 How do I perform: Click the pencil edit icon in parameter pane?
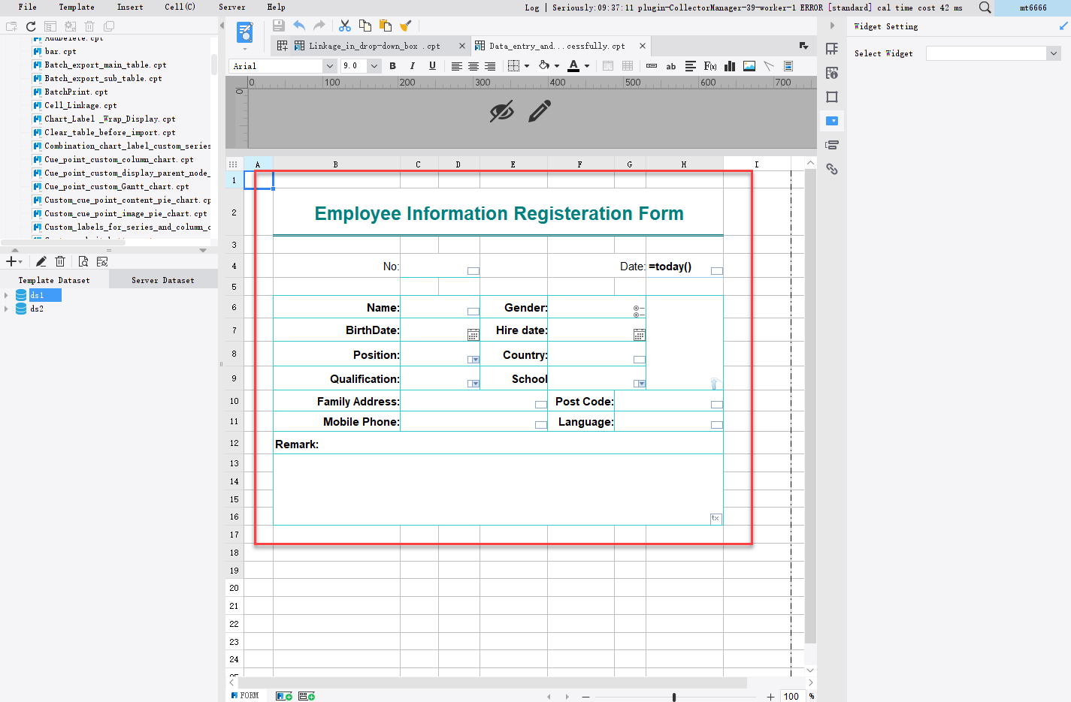coord(540,111)
